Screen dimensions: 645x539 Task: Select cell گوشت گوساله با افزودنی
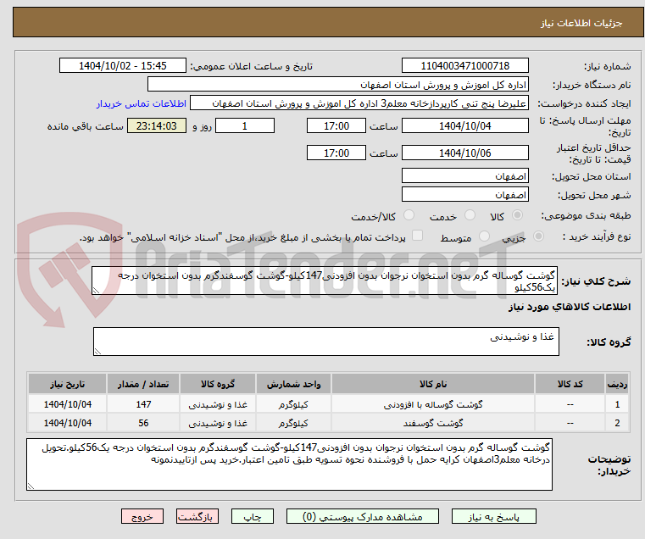coord(433,404)
